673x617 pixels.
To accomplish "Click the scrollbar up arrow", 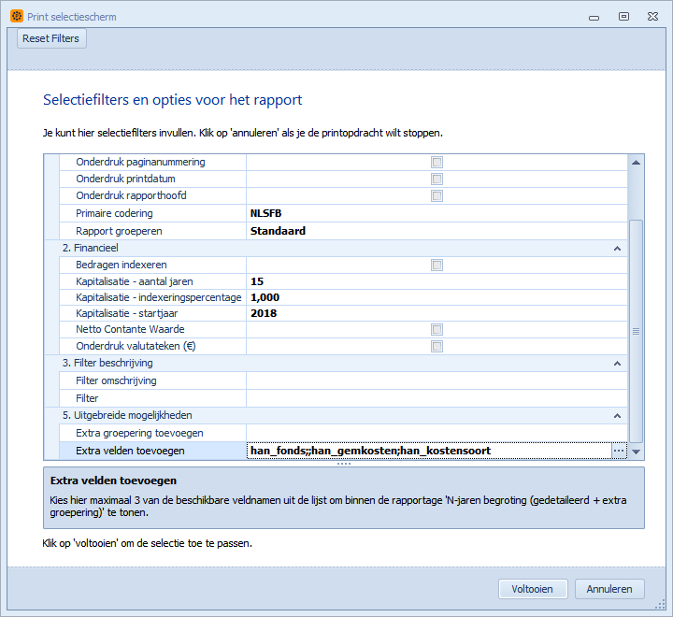I will 637,162.
